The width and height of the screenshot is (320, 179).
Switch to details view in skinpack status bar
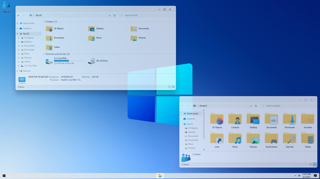[x=311, y=164]
